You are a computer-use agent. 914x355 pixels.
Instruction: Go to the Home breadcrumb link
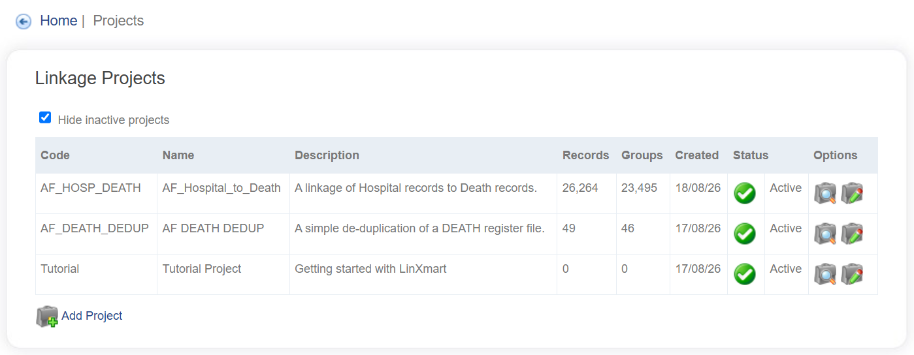(x=59, y=21)
